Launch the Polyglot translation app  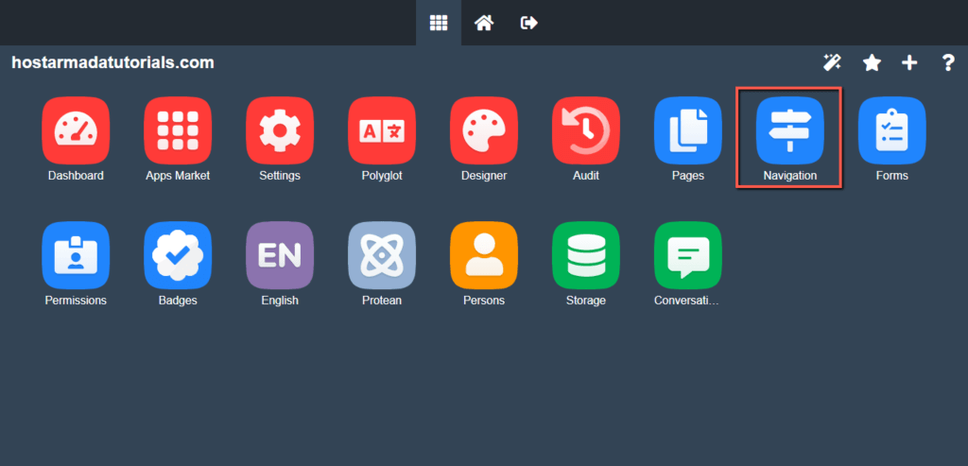coord(382,130)
